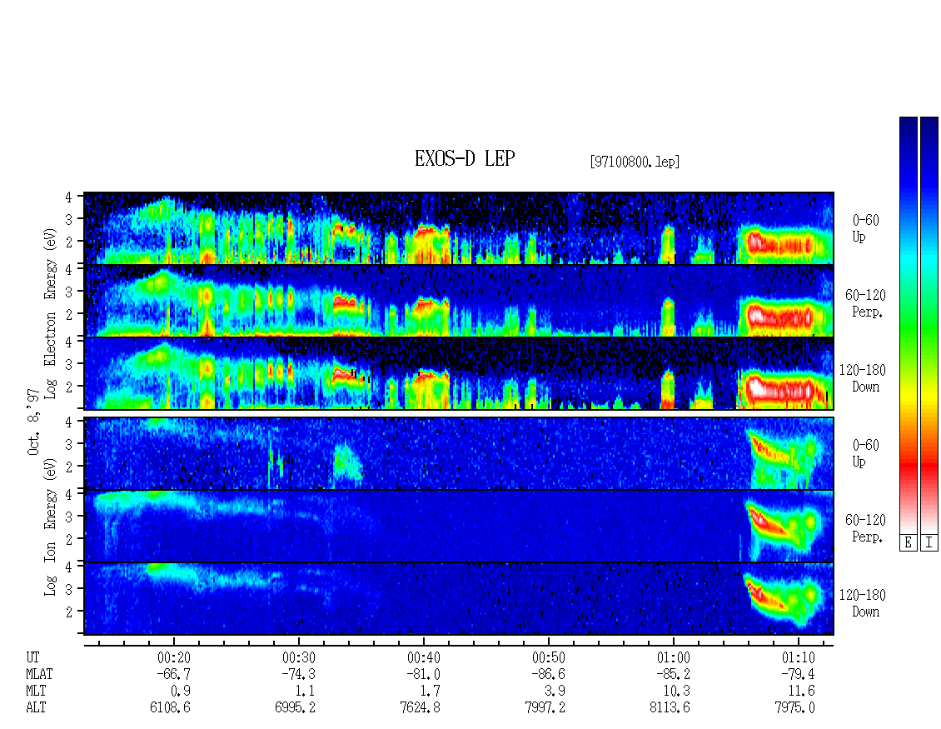
Task: Click the electron 60-120 Perp. spectrogram panel
Action: point(459,301)
